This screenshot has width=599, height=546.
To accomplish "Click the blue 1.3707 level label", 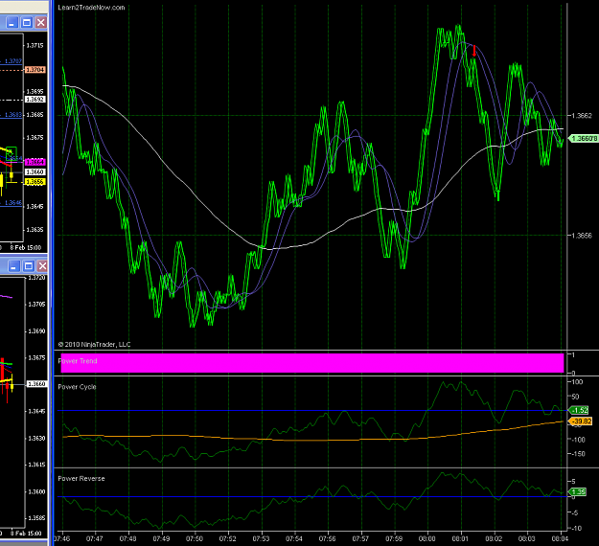I will point(13,61).
